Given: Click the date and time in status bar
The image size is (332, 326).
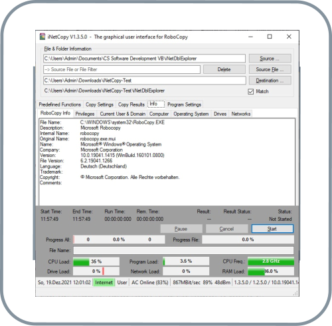Looking at the screenshot, I should pyautogui.click(x=64, y=282).
